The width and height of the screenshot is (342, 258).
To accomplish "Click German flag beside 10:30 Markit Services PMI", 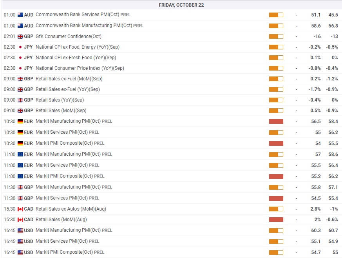I will [20, 132].
